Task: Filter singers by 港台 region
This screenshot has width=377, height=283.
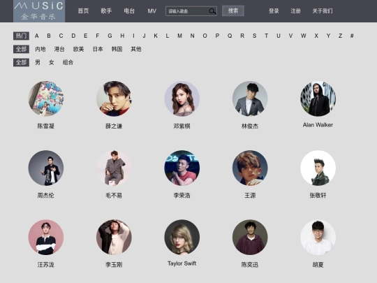Action: click(x=59, y=49)
